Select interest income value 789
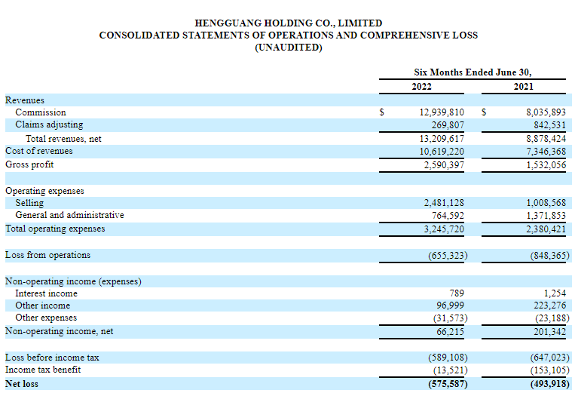The height and width of the screenshot is (396, 575). (x=457, y=293)
